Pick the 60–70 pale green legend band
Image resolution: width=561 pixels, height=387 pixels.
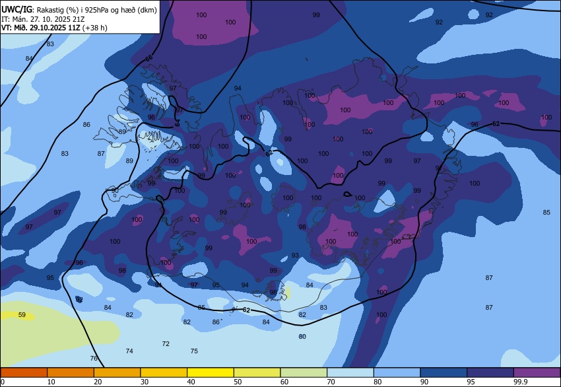[304, 372]
